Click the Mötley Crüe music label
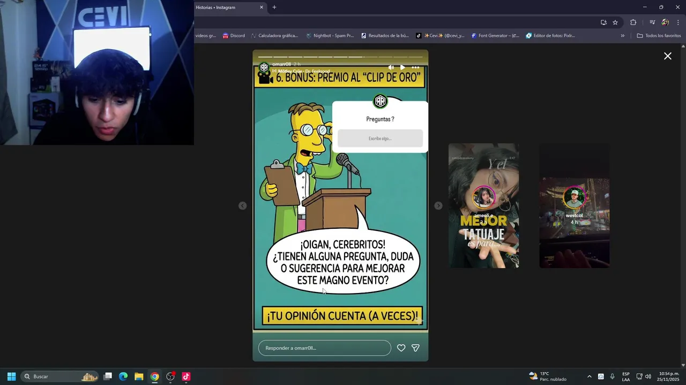The height and width of the screenshot is (385, 686). 303,71
